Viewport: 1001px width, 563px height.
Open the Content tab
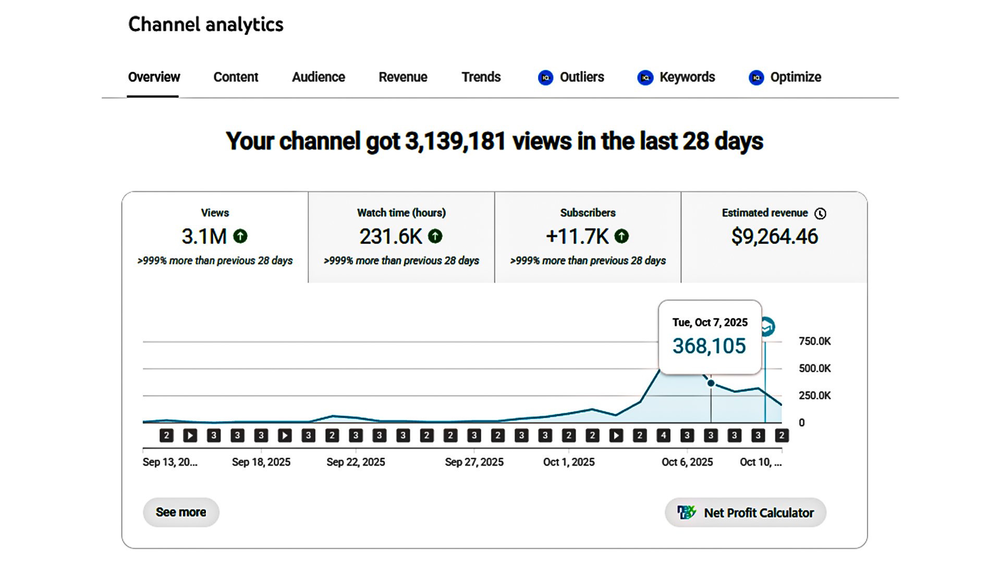coord(236,77)
